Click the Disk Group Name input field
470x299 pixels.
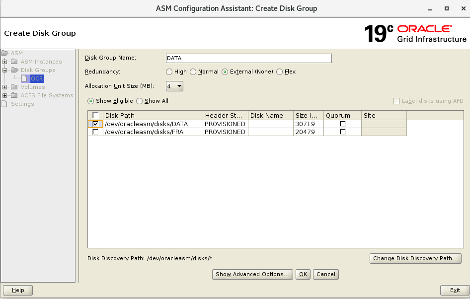point(249,58)
